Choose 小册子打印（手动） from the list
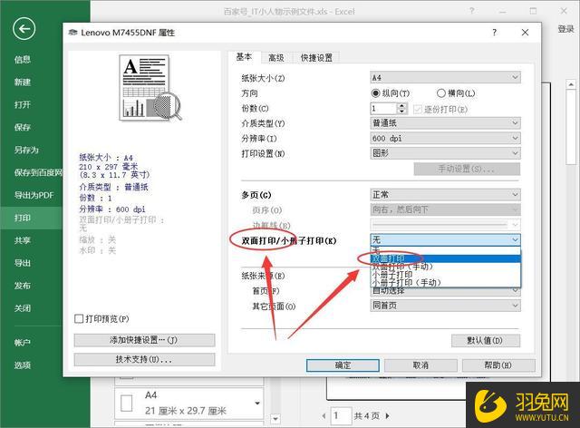 point(445,283)
